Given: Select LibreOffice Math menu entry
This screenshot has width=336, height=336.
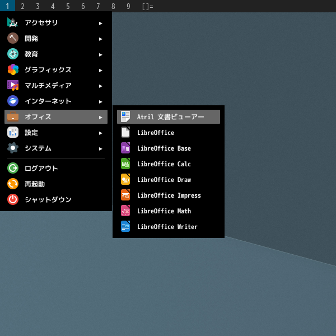Looking at the screenshot, I should point(169,211).
